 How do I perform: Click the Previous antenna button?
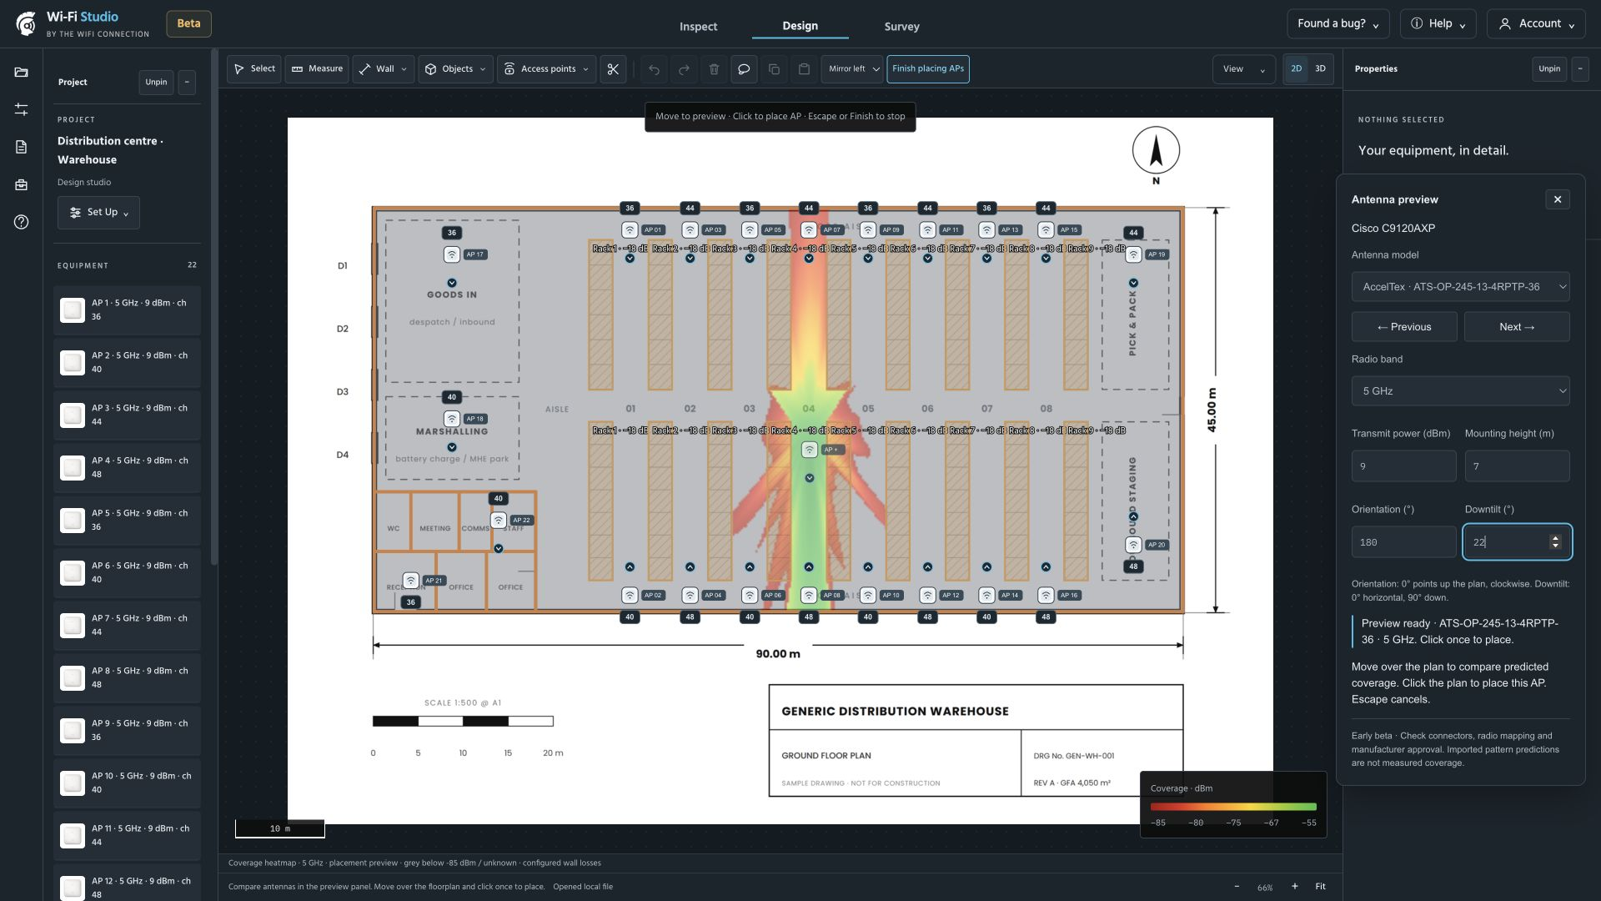[x=1404, y=327]
